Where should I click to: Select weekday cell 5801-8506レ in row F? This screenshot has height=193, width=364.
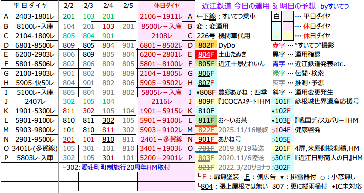(x=35, y=64)
